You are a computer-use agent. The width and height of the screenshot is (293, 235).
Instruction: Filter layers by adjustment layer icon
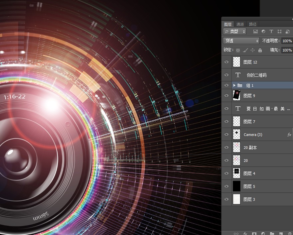tap(263, 31)
